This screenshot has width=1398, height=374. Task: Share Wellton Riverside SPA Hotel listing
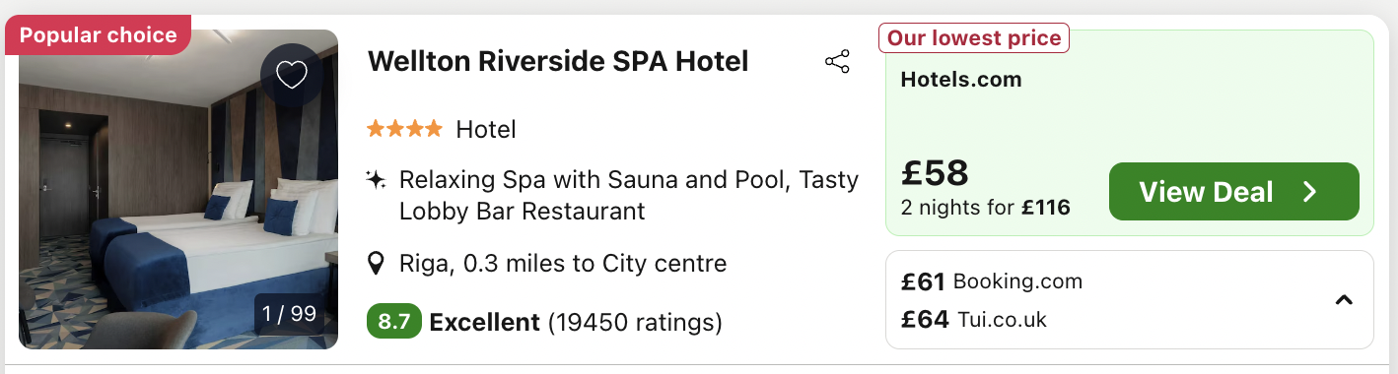click(837, 62)
